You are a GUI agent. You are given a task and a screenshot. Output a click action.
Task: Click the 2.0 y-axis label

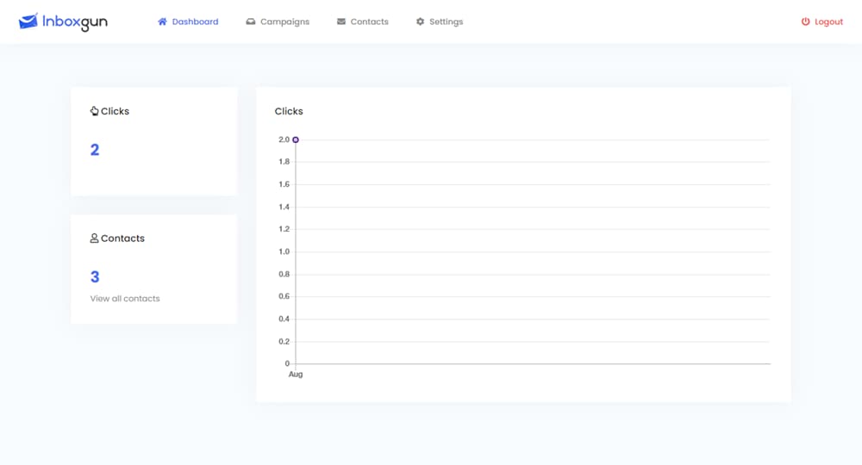284,139
